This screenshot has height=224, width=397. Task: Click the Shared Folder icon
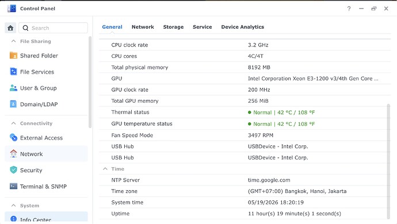pyautogui.click(x=13, y=55)
